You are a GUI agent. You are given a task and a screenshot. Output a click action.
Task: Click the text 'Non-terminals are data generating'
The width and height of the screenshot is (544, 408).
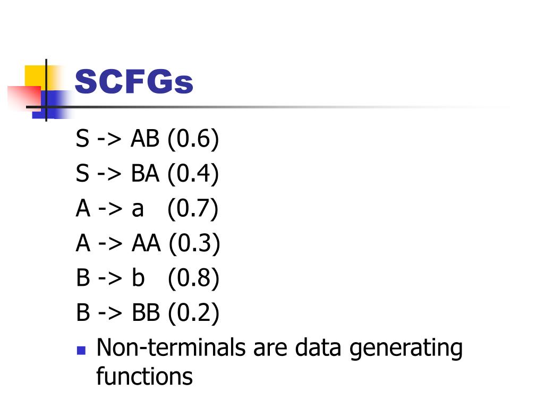coord(279,348)
